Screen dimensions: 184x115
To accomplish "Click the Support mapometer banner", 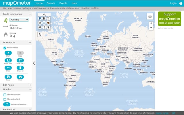I will (170, 19).
